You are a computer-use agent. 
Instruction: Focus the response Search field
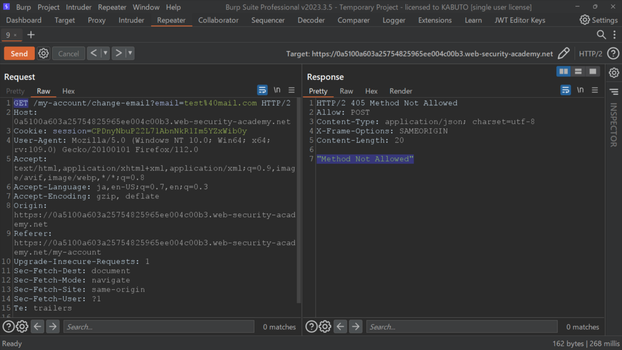(462, 327)
